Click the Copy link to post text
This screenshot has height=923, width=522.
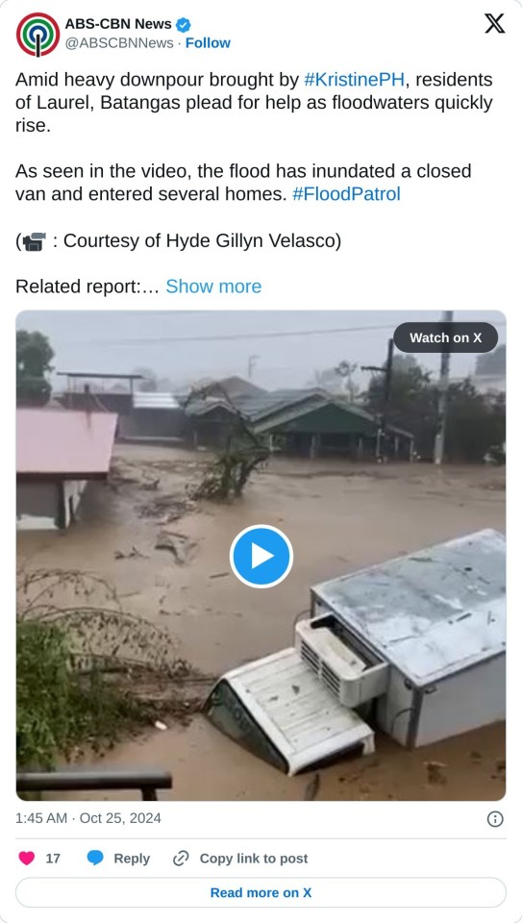(x=254, y=859)
